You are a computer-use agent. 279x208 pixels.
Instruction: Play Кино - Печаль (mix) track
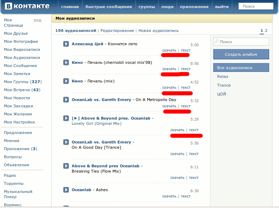click(x=66, y=81)
